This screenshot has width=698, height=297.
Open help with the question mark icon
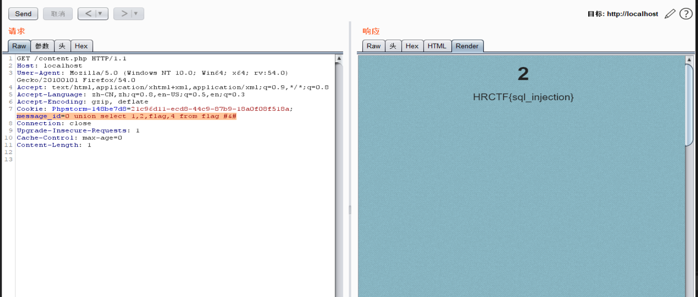tap(686, 14)
